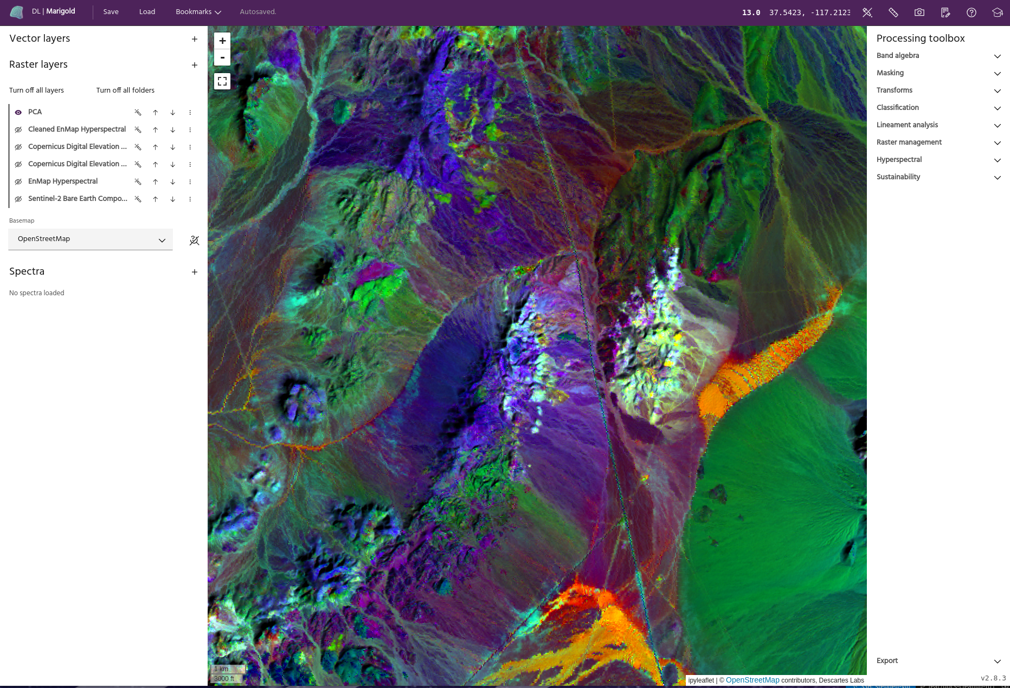1010x688 pixels.
Task: Open more options for Cleaned EnMap Hyperspectral
Action: [190, 130]
